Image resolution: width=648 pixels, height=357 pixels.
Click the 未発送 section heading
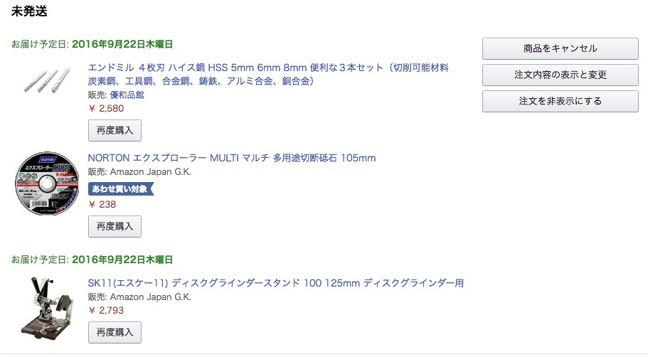[x=29, y=12]
